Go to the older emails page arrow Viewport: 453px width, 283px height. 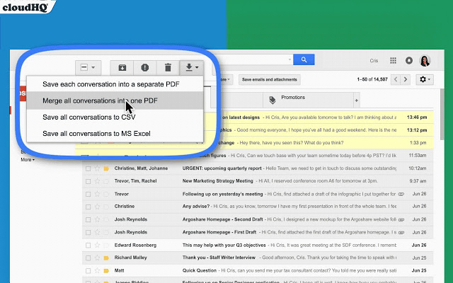(x=406, y=79)
